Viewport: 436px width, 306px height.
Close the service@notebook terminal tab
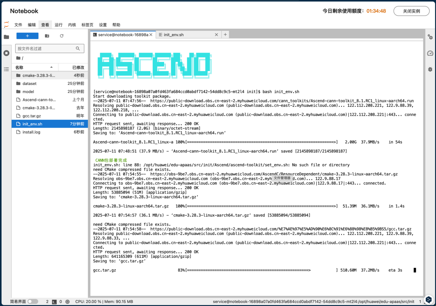[151, 35]
